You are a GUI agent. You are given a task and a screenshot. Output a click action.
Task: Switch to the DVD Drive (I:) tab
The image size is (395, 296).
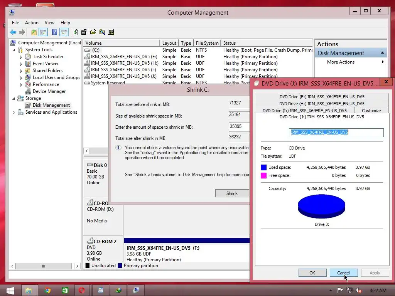(x=305, y=111)
